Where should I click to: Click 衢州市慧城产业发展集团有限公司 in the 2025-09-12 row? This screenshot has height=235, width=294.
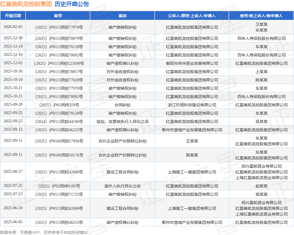coord(192,130)
